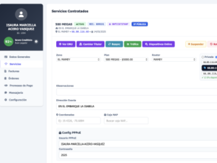Click the Contraseña input field
This screenshot has height=163, width=217.
coord(138,155)
